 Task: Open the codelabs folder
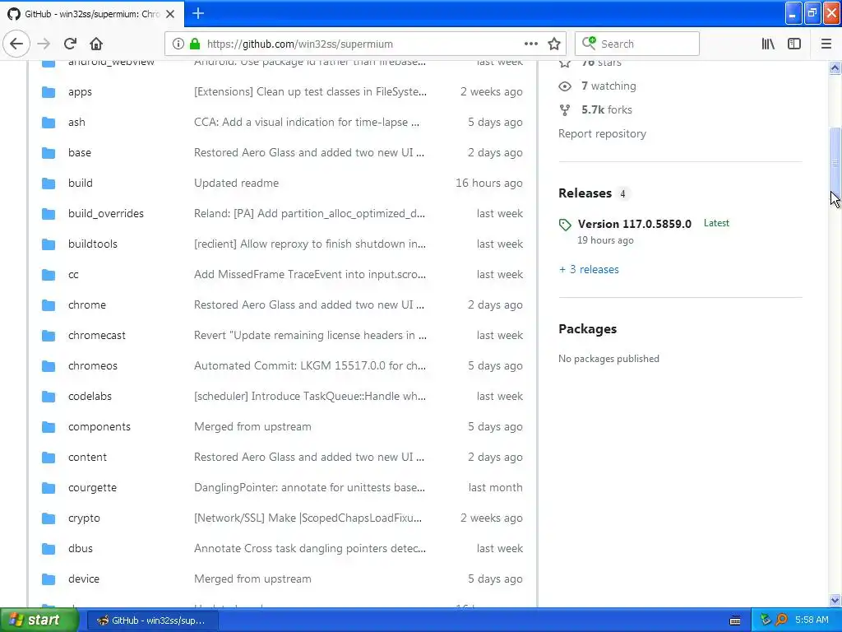[90, 396]
